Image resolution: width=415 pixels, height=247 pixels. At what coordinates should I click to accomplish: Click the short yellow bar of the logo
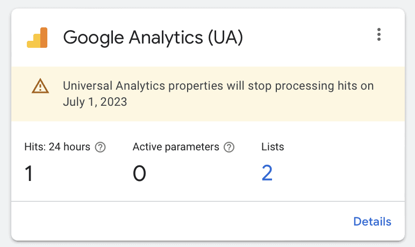pos(33,43)
